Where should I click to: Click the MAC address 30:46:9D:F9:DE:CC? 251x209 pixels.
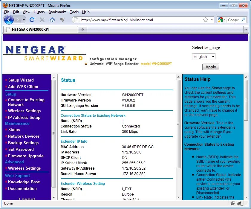click(x=138, y=147)
